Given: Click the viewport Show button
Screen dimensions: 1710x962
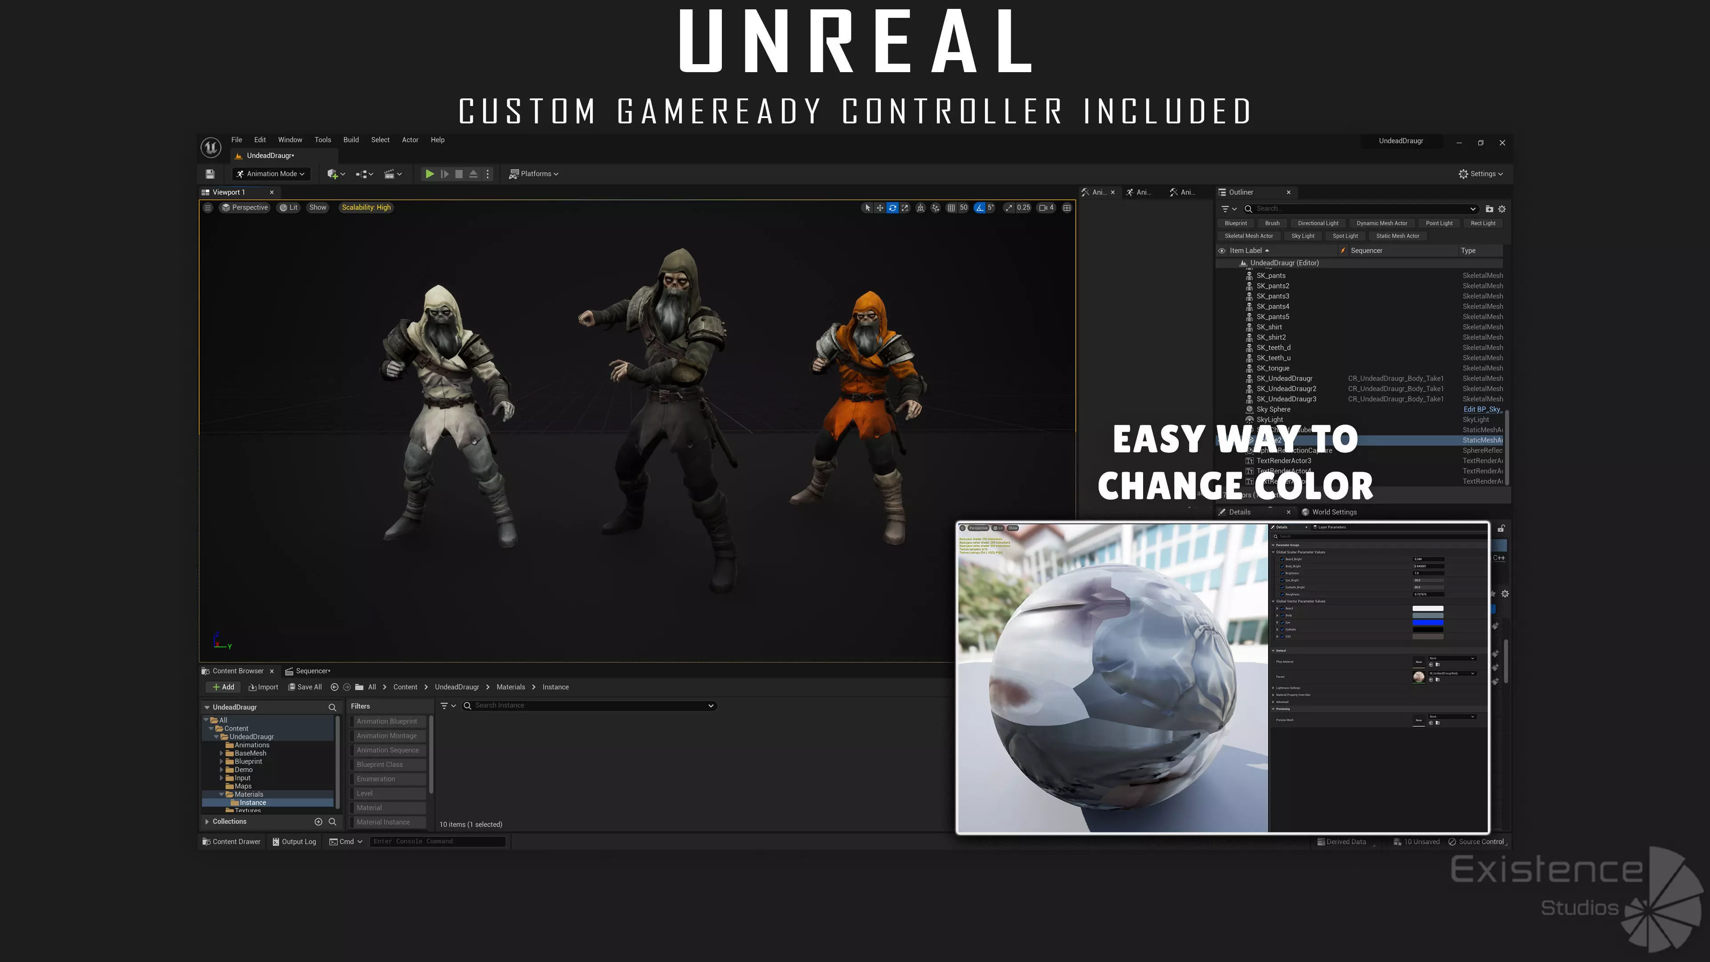Looking at the screenshot, I should coord(318,208).
